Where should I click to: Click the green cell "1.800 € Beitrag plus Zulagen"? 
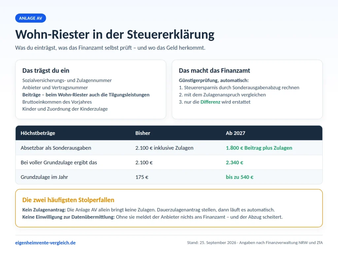click(259, 148)
